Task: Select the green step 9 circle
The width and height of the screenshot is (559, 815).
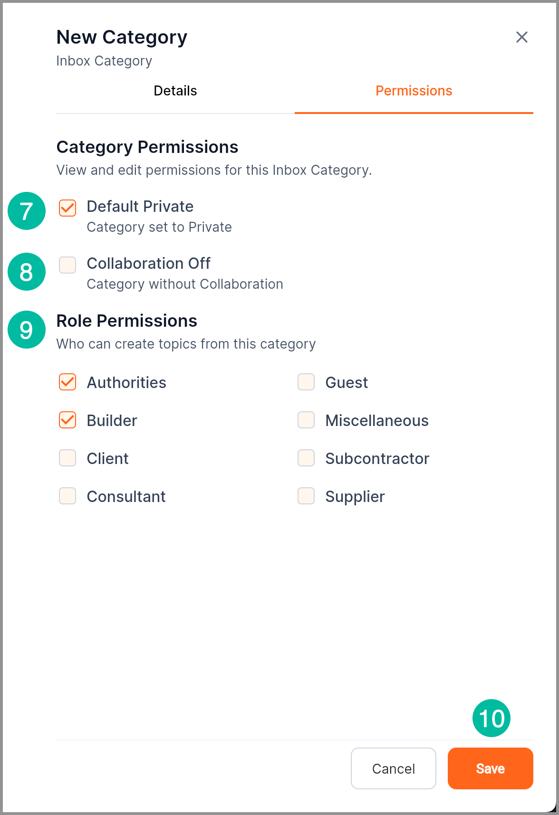Action: tap(27, 330)
